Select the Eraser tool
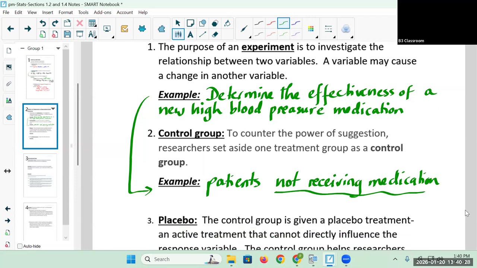 (x=215, y=35)
